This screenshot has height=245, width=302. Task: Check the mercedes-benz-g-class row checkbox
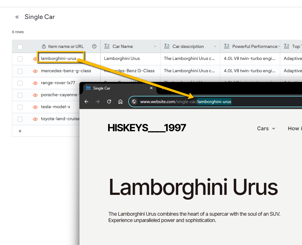coord(20,71)
